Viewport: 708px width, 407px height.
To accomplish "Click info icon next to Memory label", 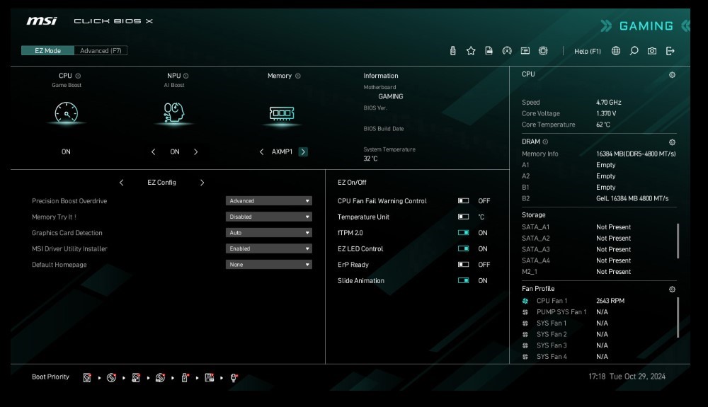I will point(297,76).
